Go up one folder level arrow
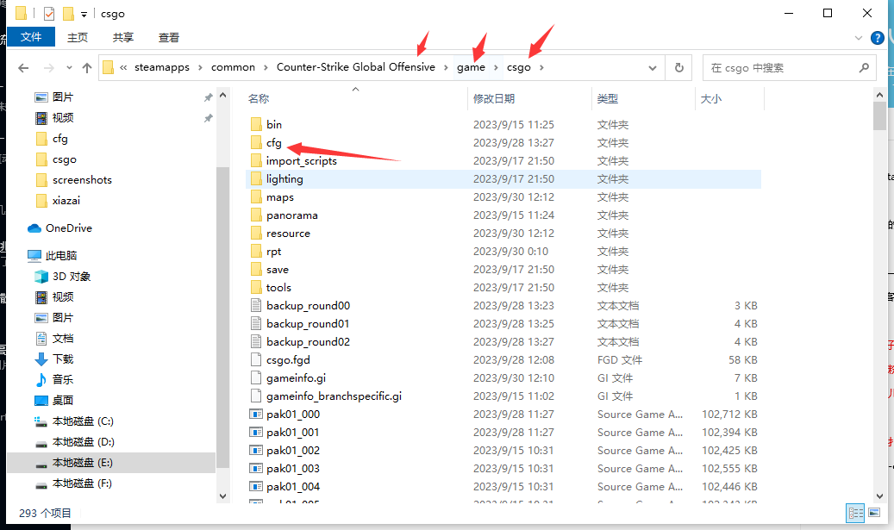This screenshot has width=894, height=530. [87, 68]
